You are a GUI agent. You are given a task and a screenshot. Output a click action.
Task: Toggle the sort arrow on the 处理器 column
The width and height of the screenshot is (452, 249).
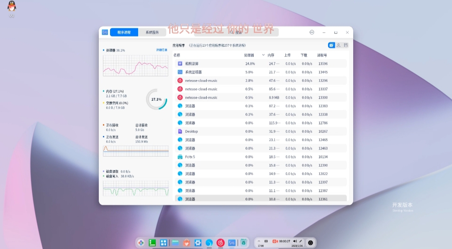pos(263,55)
